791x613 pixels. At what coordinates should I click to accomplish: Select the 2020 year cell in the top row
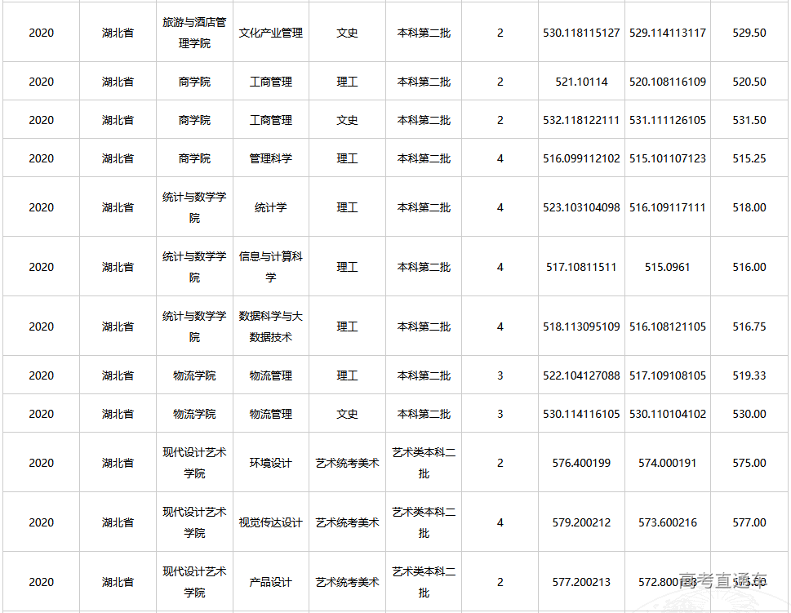(x=38, y=33)
